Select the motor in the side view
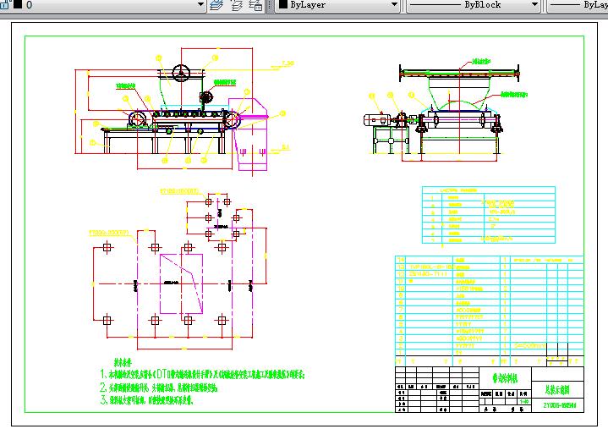The height and width of the screenshot is (429, 608). click(378, 119)
